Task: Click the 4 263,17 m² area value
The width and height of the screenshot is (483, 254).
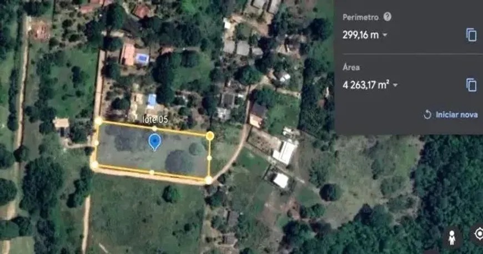Action: tap(366, 85)
